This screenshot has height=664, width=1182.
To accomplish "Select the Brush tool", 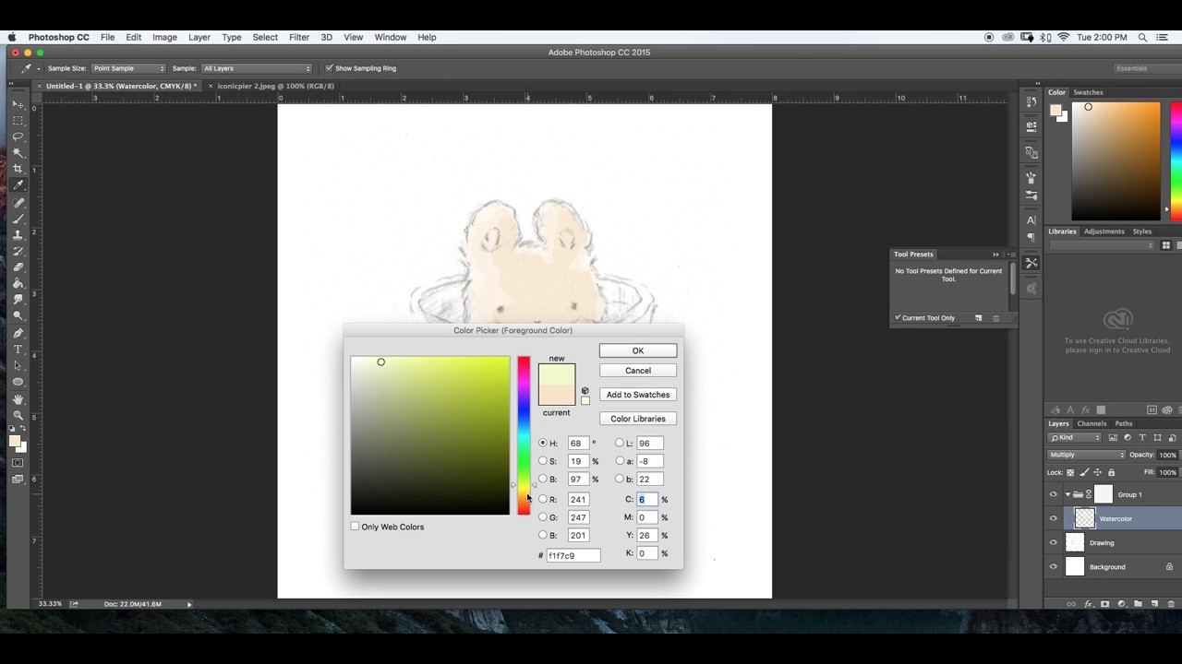I will pyautogui.click(x=18, y=219).
